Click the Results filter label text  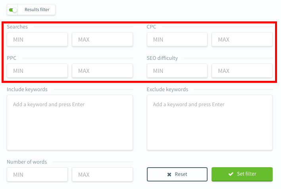(x=37, y=10)
